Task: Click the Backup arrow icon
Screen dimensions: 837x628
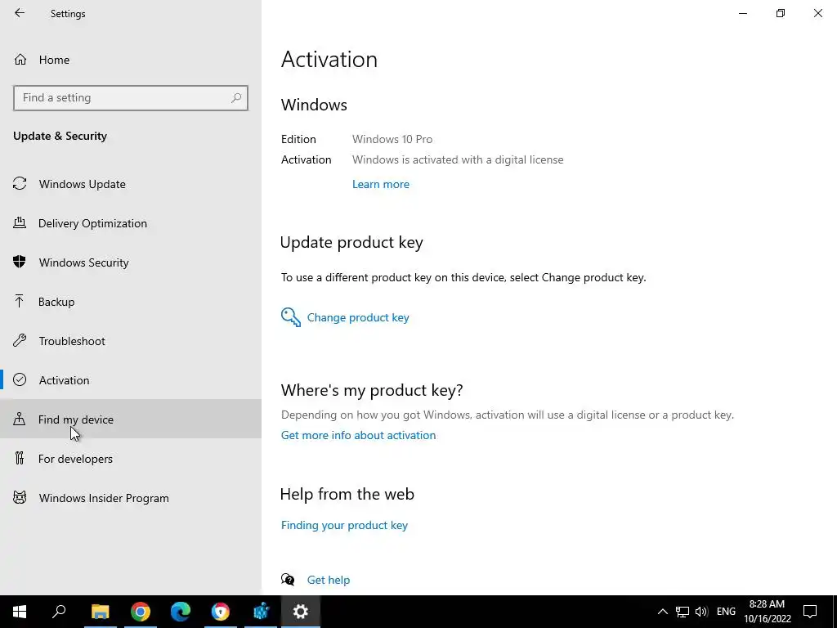Action: [20, 301]
